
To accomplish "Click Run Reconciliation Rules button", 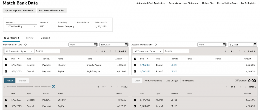I will pyautogui.click(x=52, y=10).
